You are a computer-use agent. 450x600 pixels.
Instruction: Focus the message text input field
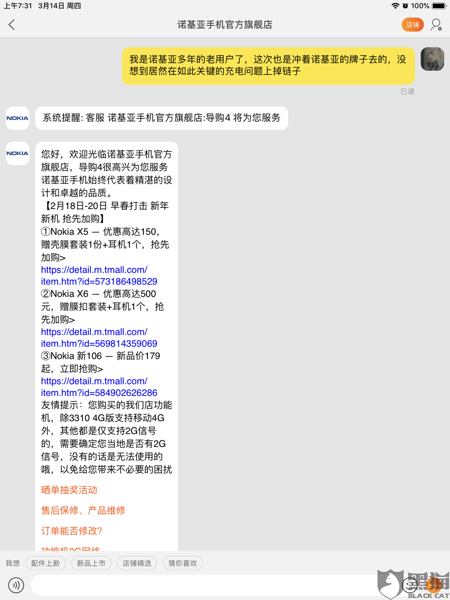(x=214, y=585)
